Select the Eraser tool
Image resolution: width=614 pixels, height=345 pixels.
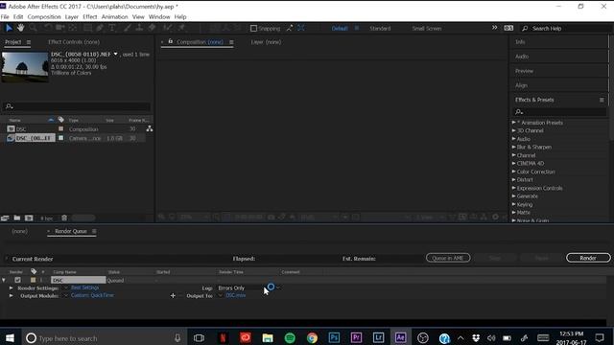[x=152, y=28]
